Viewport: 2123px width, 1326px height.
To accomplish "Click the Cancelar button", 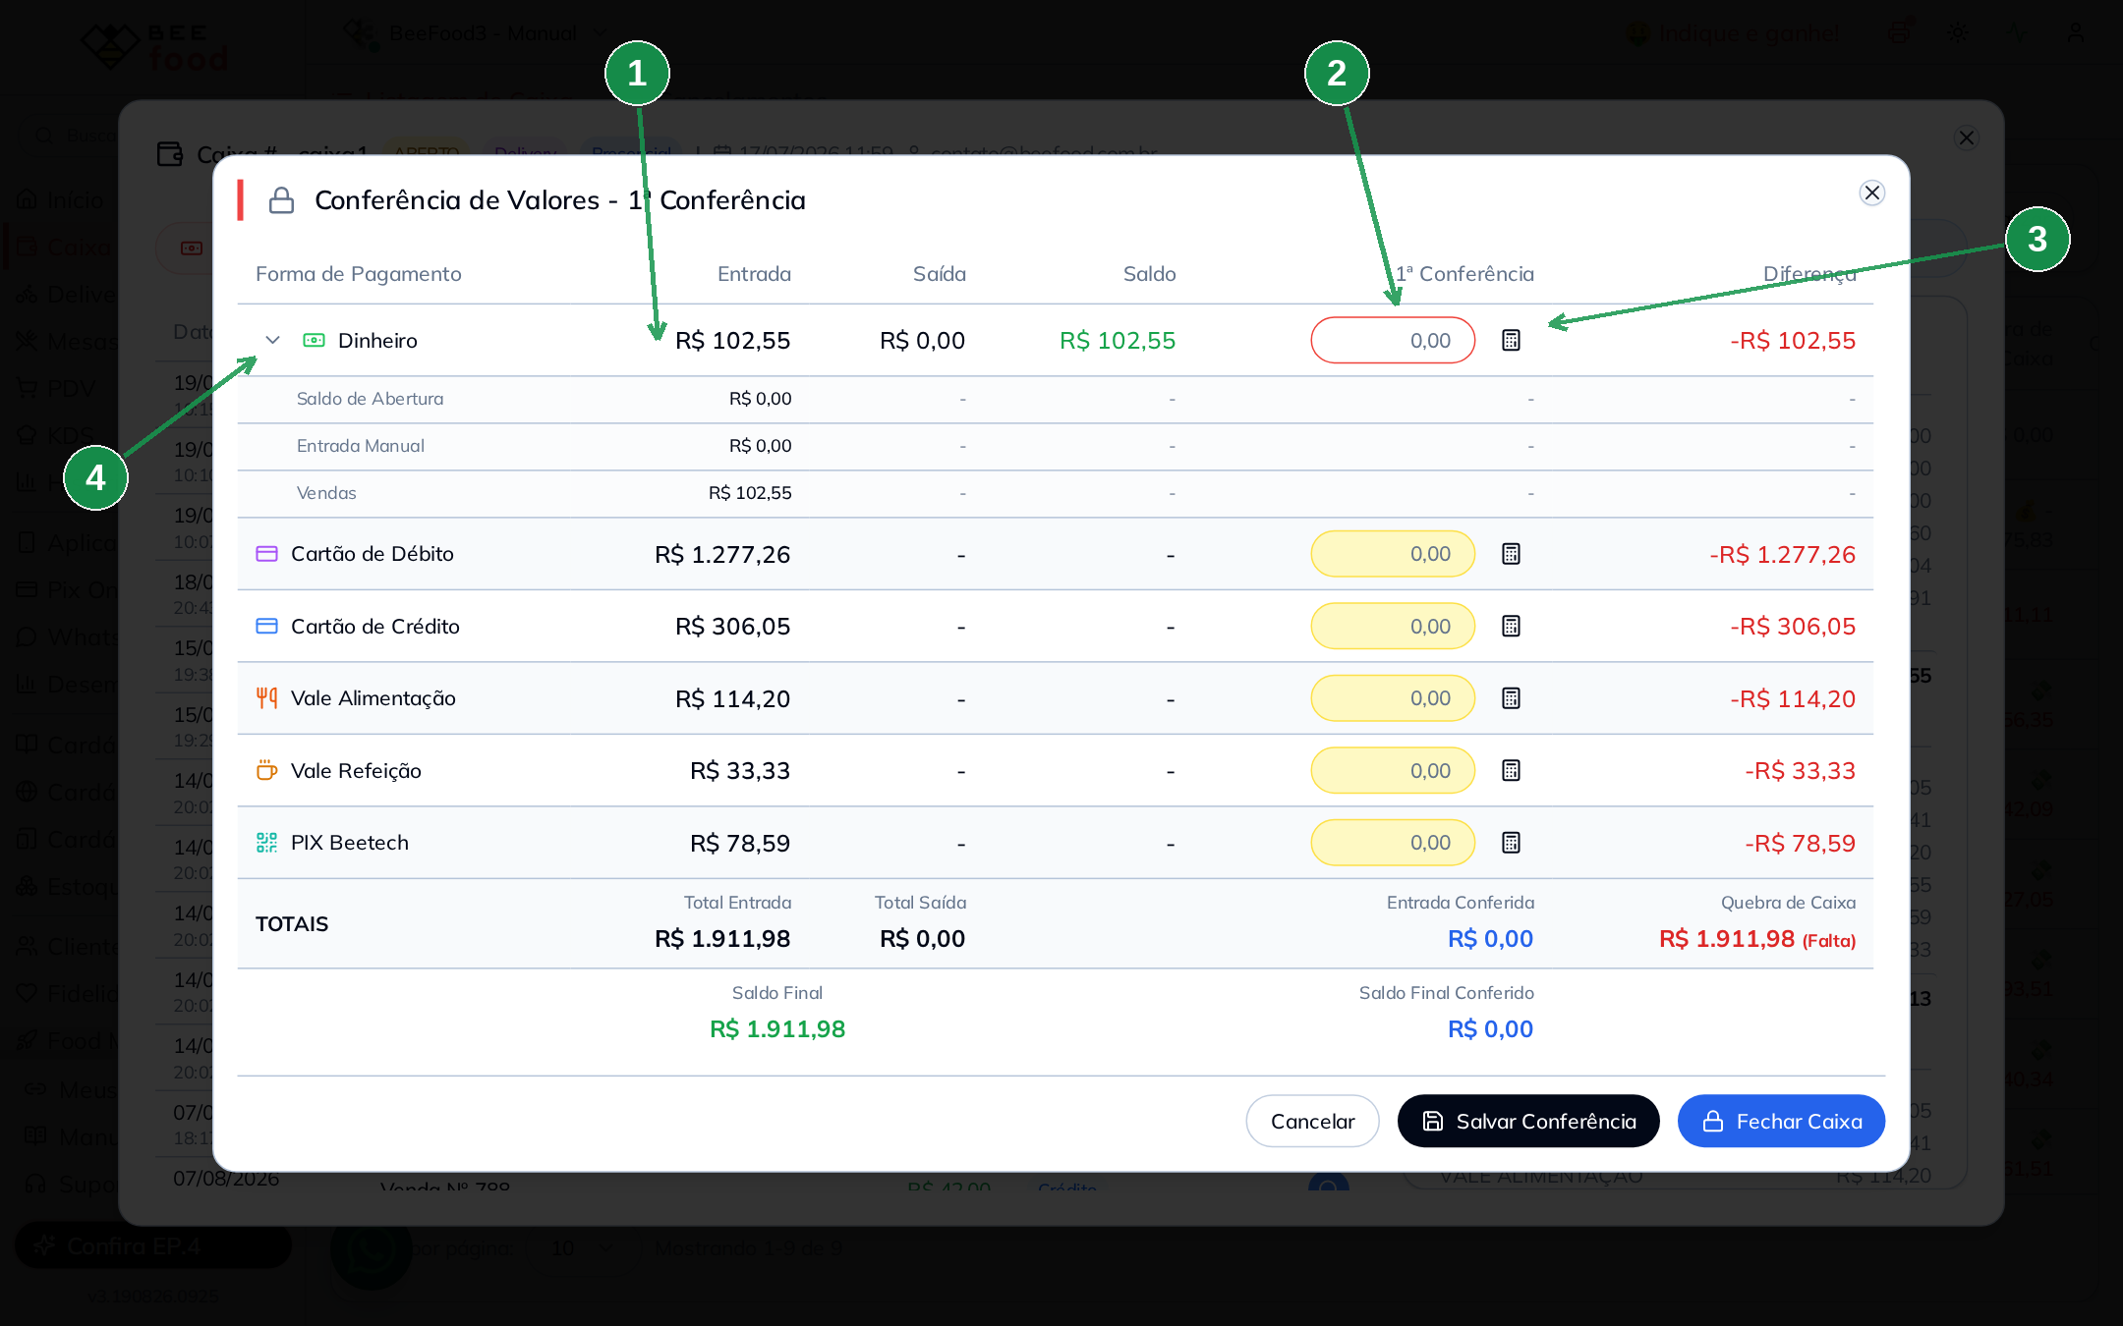I will (x=1312, y=1121).
